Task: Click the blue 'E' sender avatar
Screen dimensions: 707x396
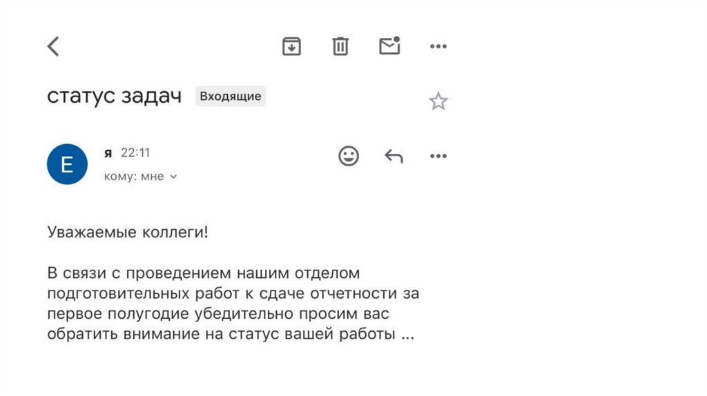Action: [x=67, y=164]
